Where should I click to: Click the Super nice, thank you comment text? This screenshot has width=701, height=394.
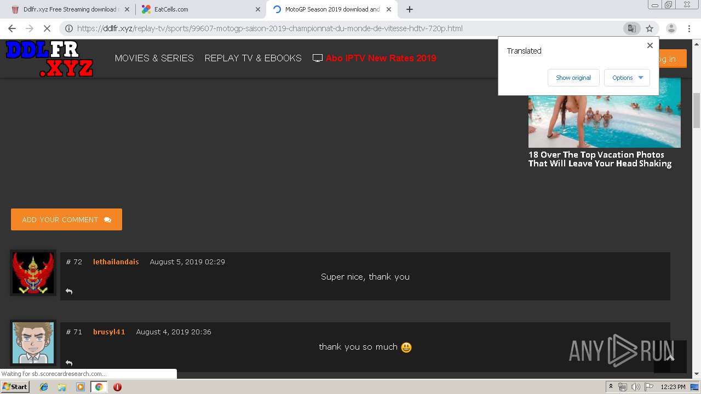pos(365,277)
